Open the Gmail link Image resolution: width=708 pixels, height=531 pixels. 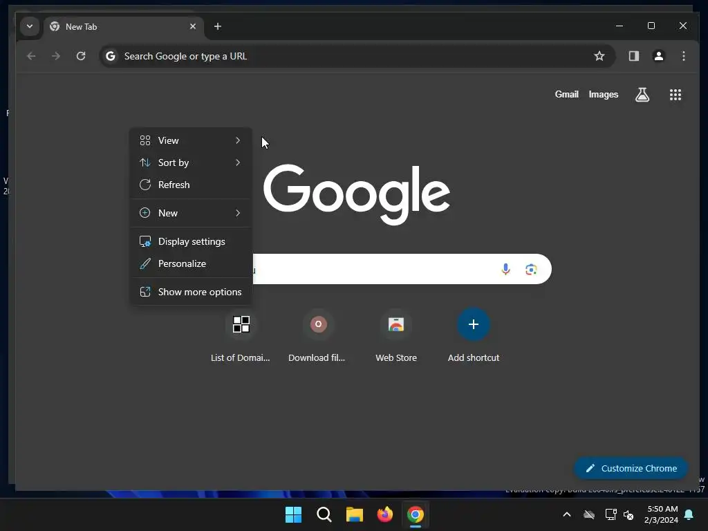[x=567, y=94]
